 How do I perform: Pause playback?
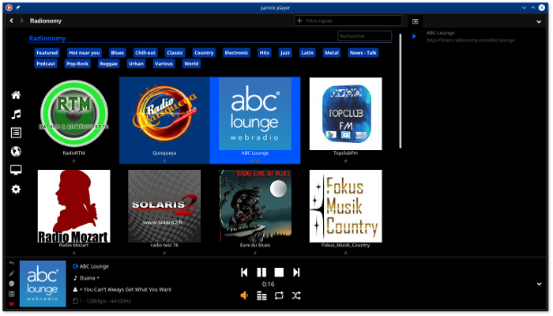click(261, 273)
